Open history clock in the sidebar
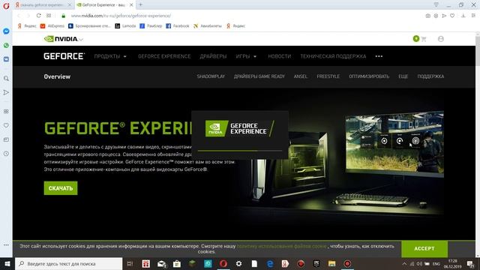The width and height of the screenshot is (480, 270). [6, 154]
